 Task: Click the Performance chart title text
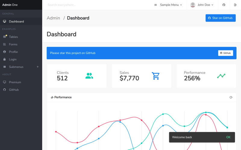point(63,97)
